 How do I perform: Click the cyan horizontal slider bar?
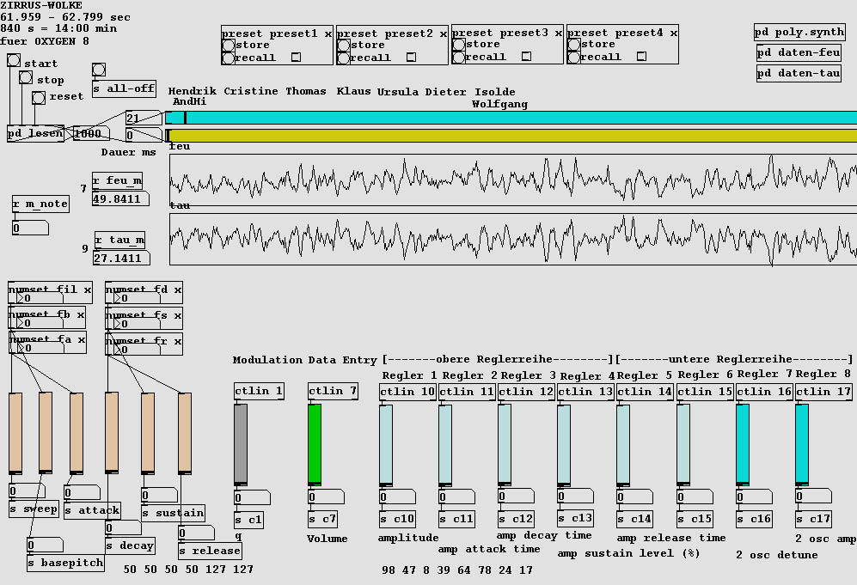(511, 118)
